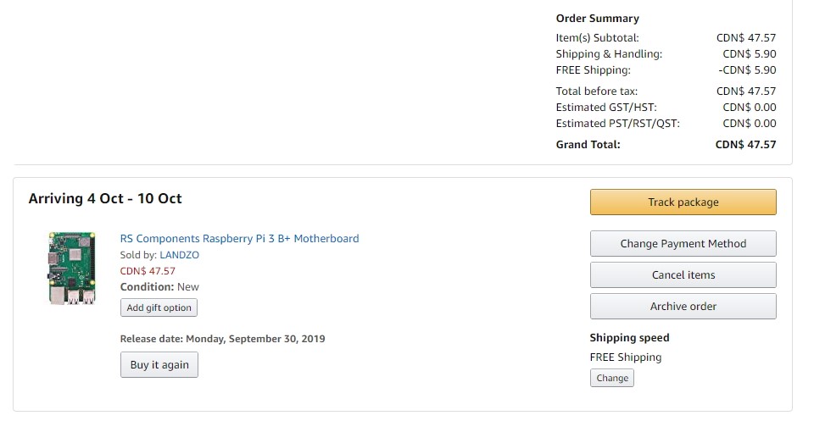
Task: Click the Arriving 4 Oct - 10 Oct heading
Action: [x=105, y=198]
